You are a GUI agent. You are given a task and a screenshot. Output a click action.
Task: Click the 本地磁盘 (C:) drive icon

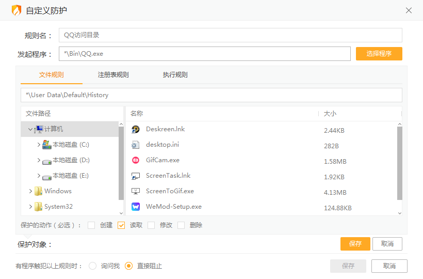pos(46,145)
